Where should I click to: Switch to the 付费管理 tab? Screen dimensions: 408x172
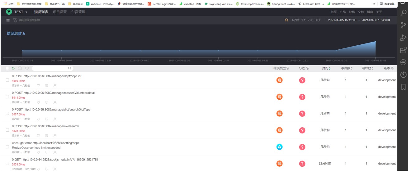(x=78, y=12)
